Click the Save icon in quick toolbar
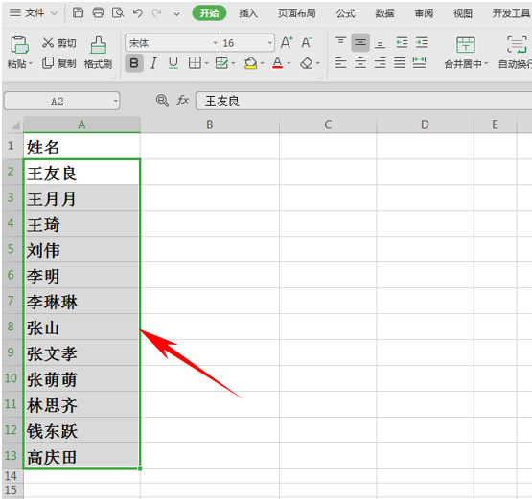532x499 pixels. tap(78, 13)
